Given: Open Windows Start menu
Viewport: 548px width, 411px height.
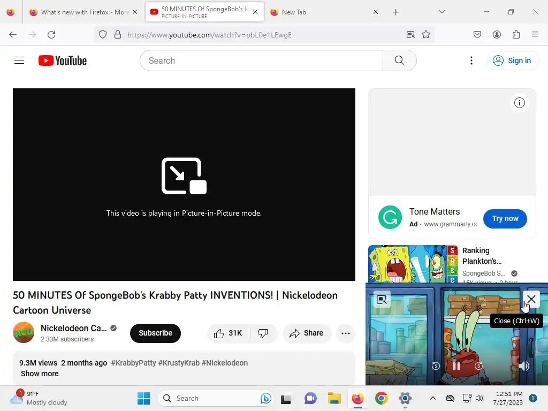Looking at the screenshot, I should click(143, 398).
